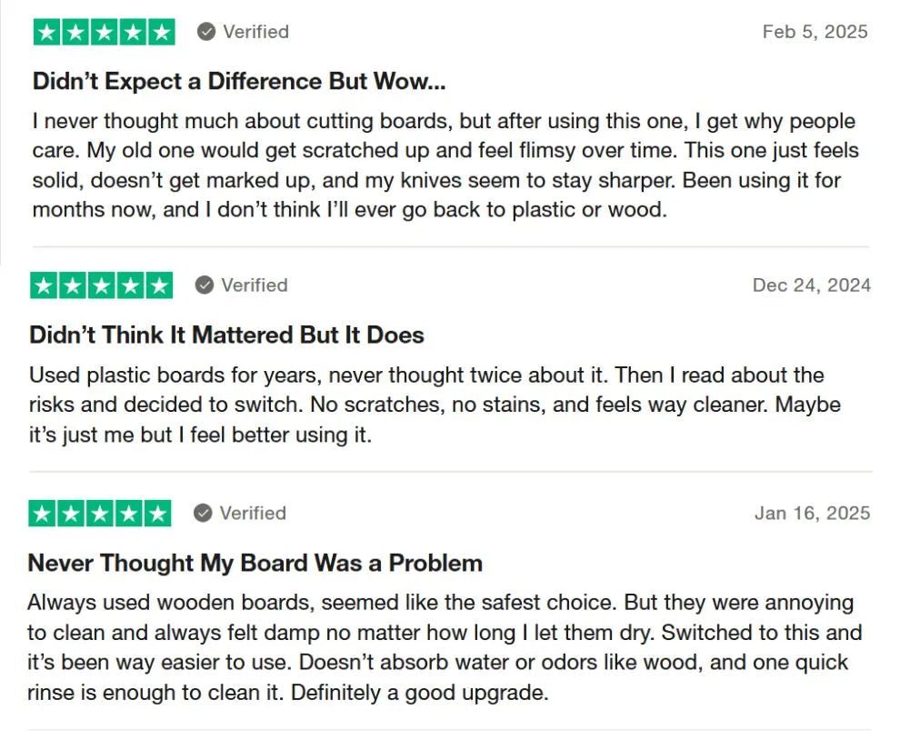Click the Verified checkmark icon on second review
Image resolution: width=900 pixels, height=740 pixels.
click(x=205, y=285)
